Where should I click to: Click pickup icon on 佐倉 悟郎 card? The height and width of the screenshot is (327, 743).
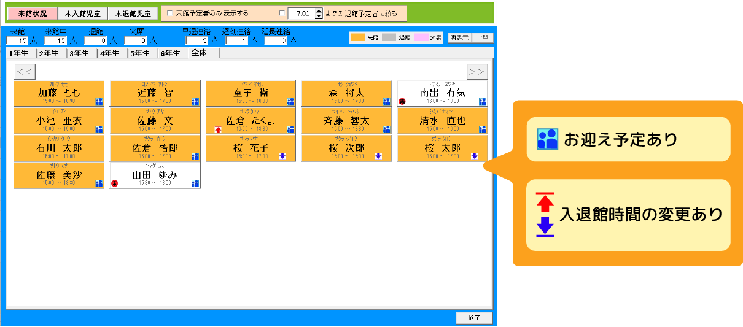[x=195, y=156]
